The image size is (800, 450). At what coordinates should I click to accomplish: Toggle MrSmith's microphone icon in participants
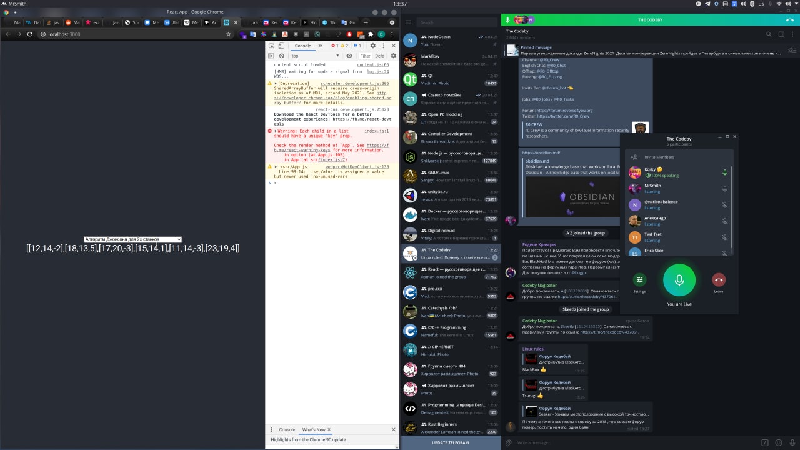click(x=725, y=189)
